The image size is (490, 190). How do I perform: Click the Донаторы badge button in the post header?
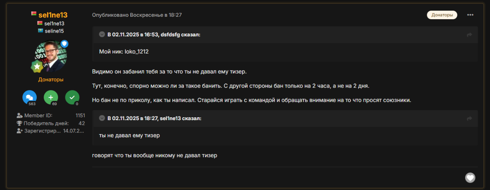[x=442, y=15]
